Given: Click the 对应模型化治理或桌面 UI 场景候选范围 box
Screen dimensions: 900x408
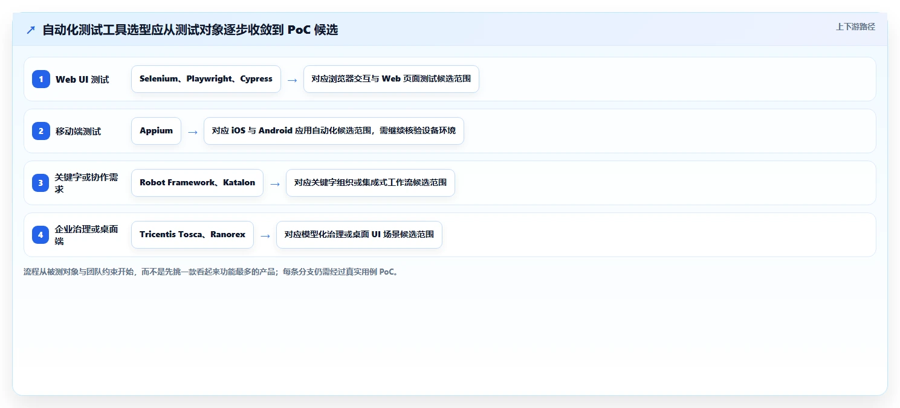Looking at the screenshot, I should pos(359,235).
